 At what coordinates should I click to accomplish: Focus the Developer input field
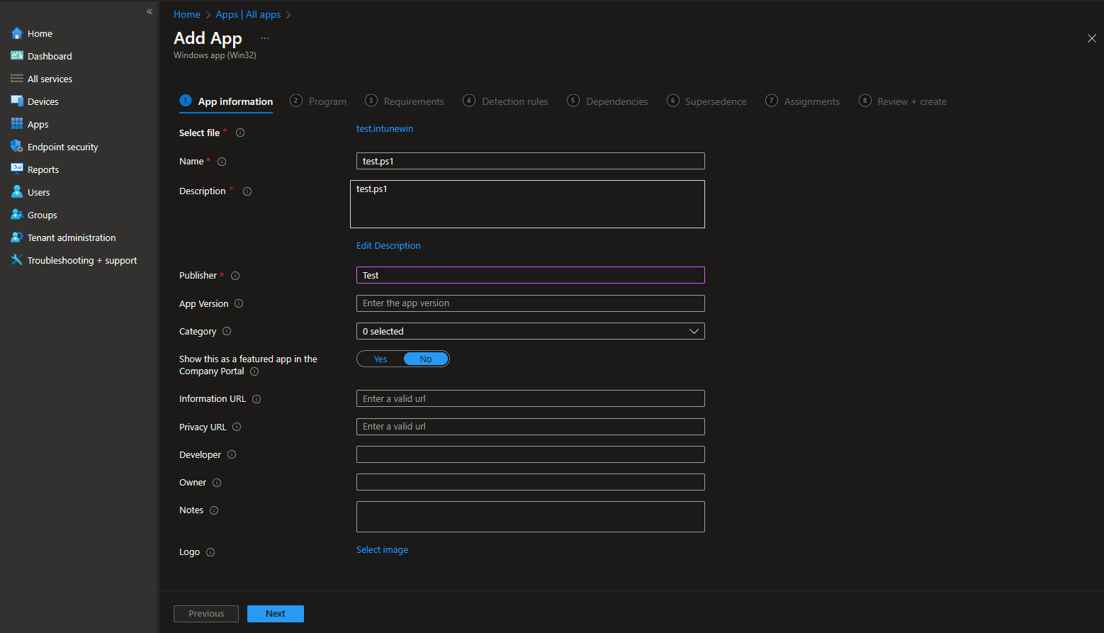pyautogui.click(x=530, y=454)
